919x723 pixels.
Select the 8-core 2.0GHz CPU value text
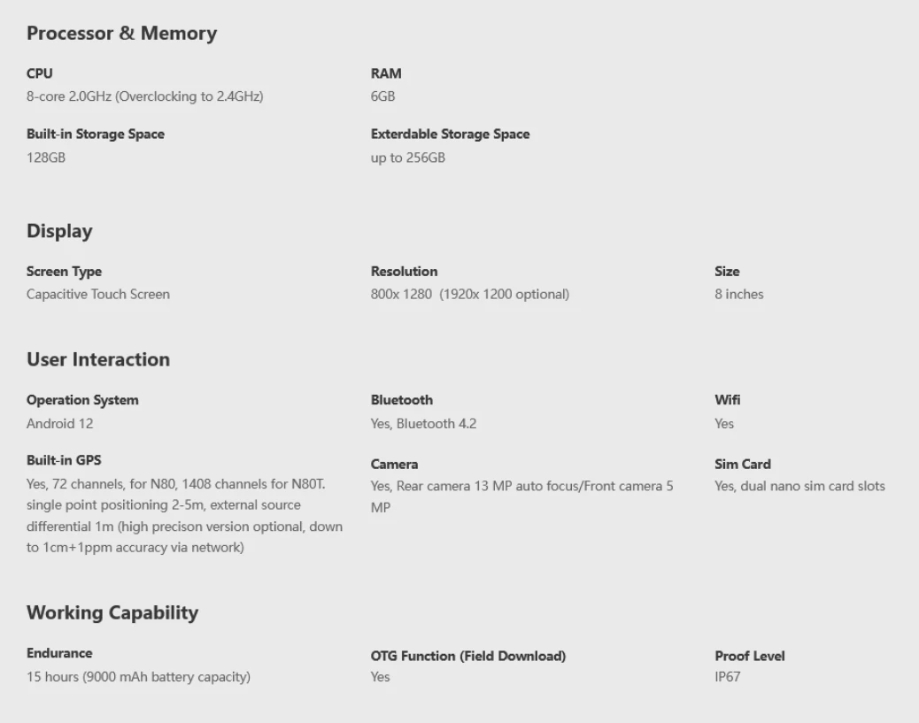[144, 96]
